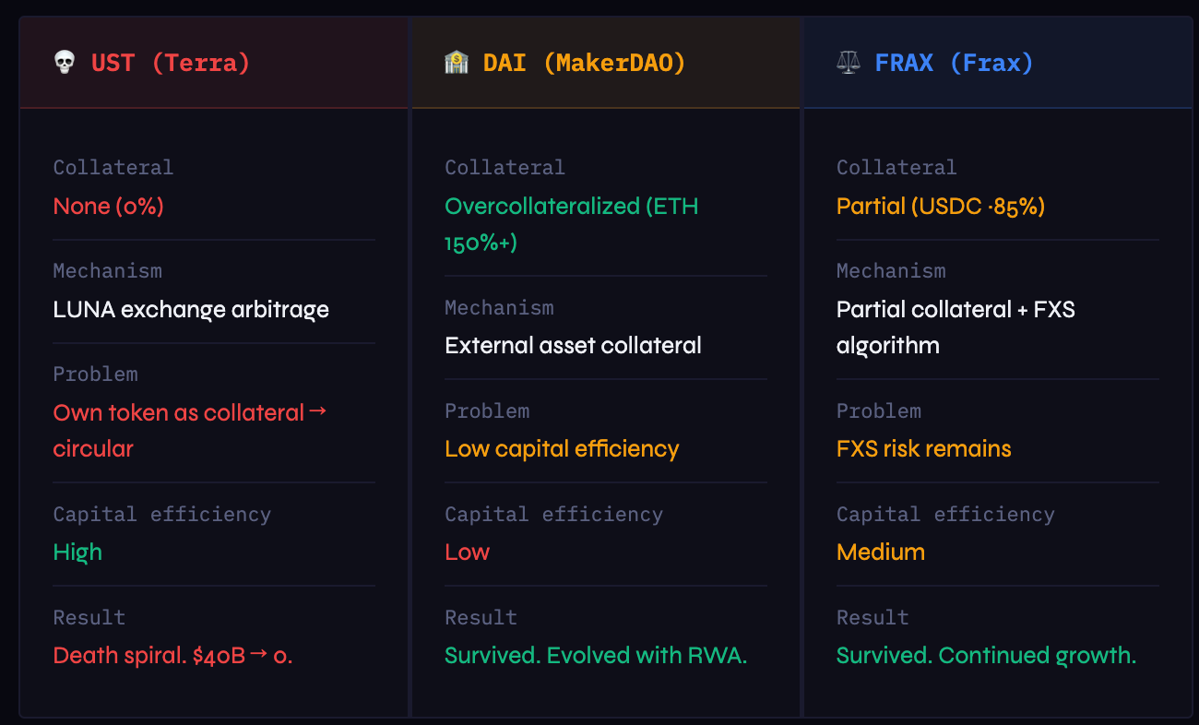Image resolution: width=1199 pixels, height=725 pixels.
Task: Click 'External asset collateral' mechanism text
Action: point(573,346)
